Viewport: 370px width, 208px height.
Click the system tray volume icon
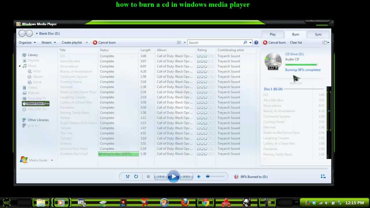(x=327, y=203)
